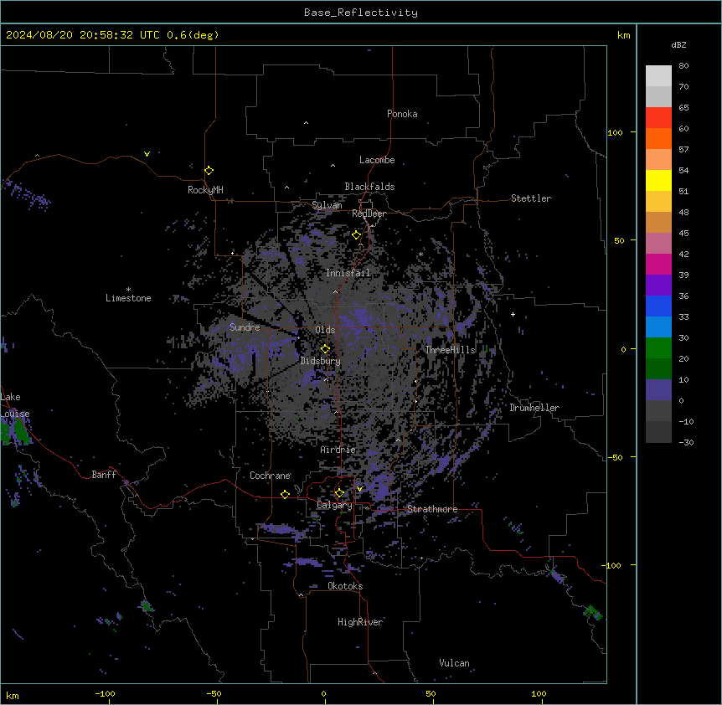Click the dBZ legend heading
Image resolution: width=722 pixels, height=705 pixels.
click(678, 45)
